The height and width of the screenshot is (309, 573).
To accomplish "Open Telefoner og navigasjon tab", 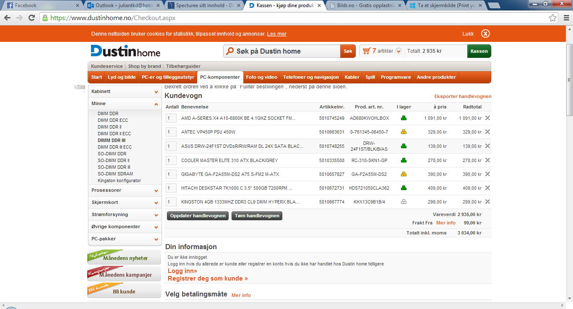I will tap(311, 77).
